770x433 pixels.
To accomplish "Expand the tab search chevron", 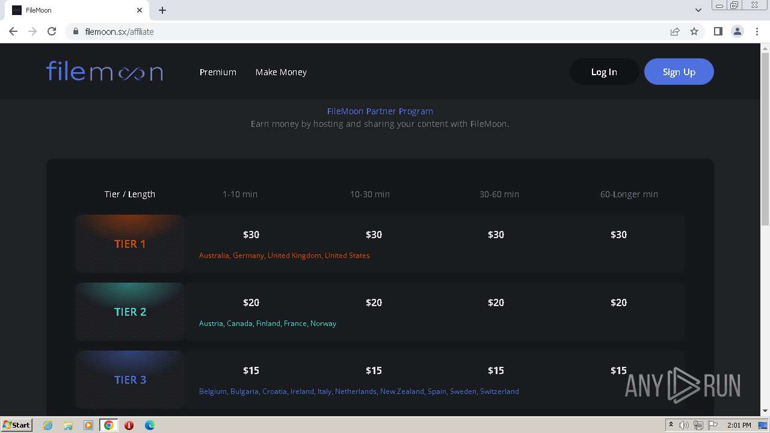I will click(698, 10).
